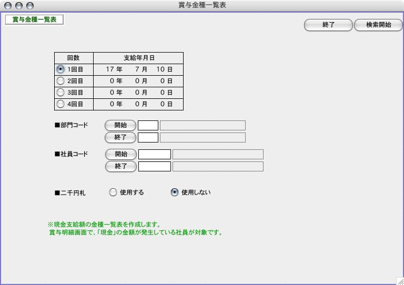Click the window resize grip corner

pos(399,280)
